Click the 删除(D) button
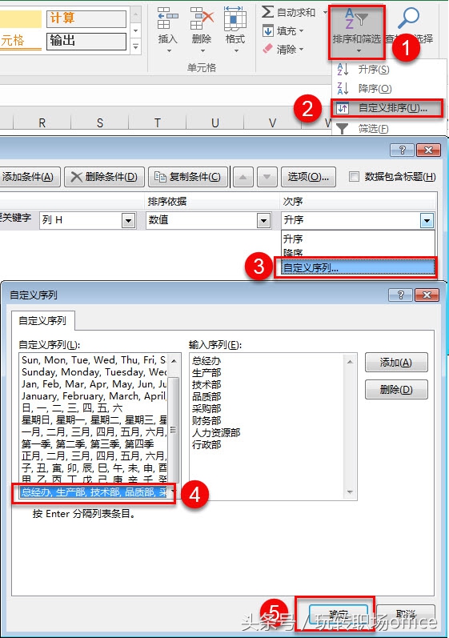Screen dimensions: 449x638 (396, 389)
